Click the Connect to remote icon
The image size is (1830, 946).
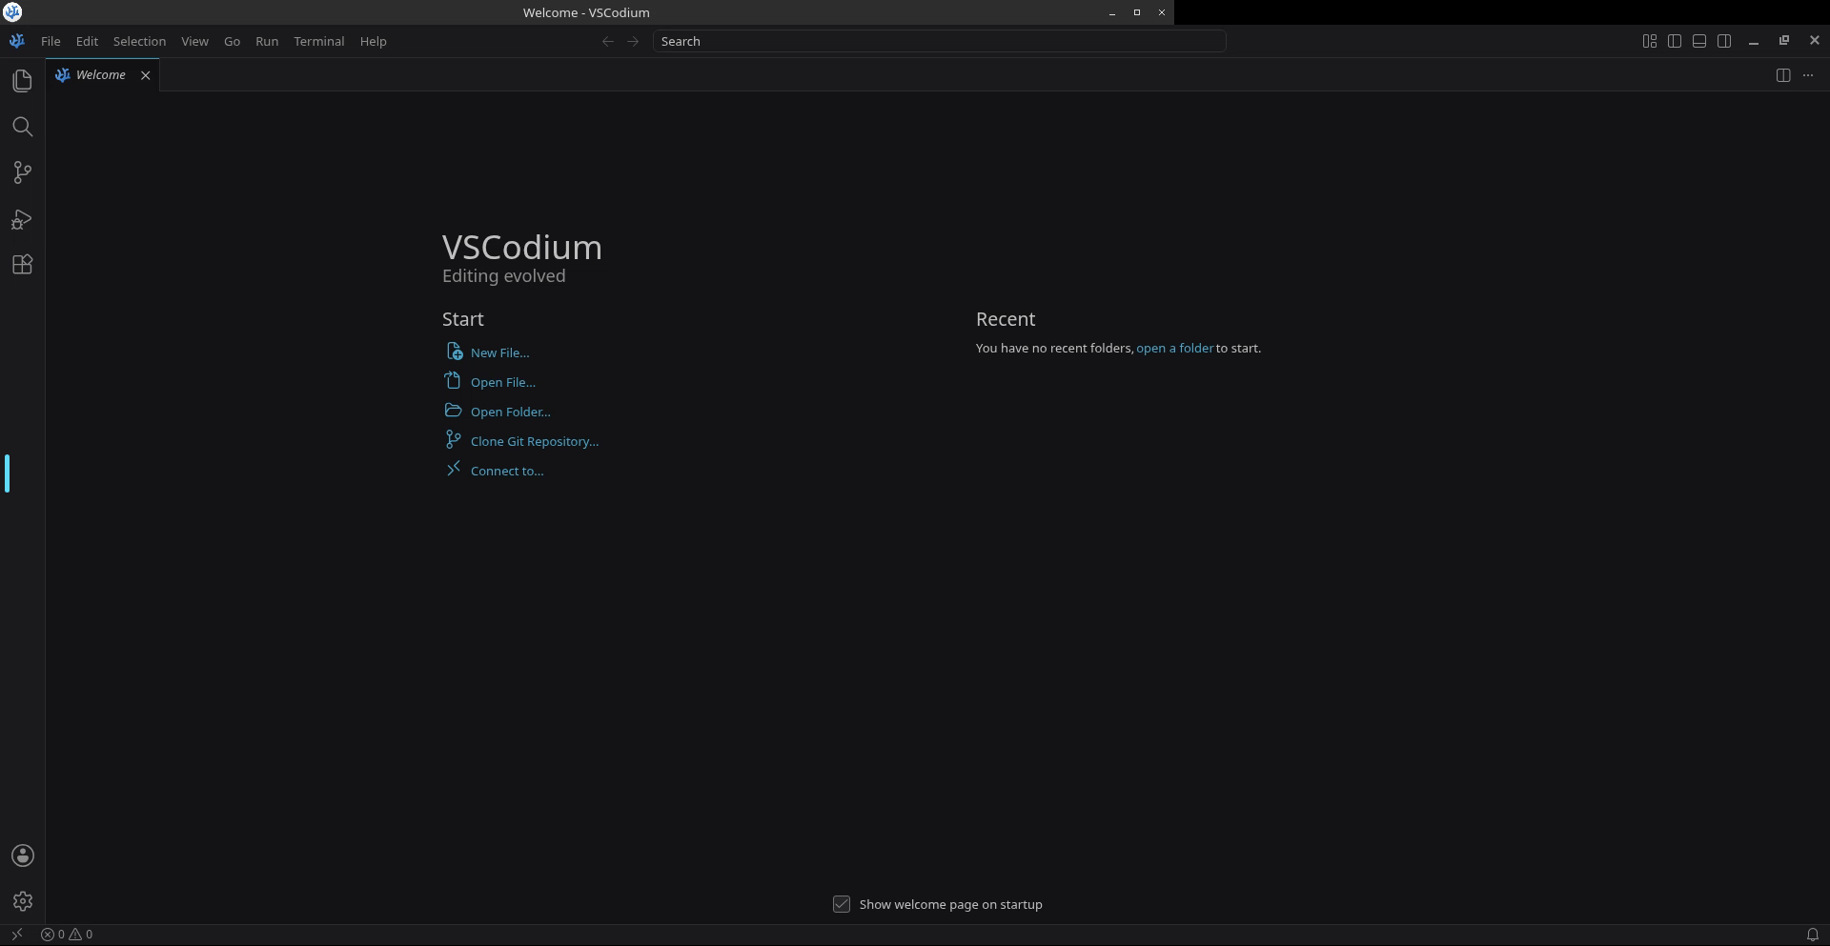(454, 470)
